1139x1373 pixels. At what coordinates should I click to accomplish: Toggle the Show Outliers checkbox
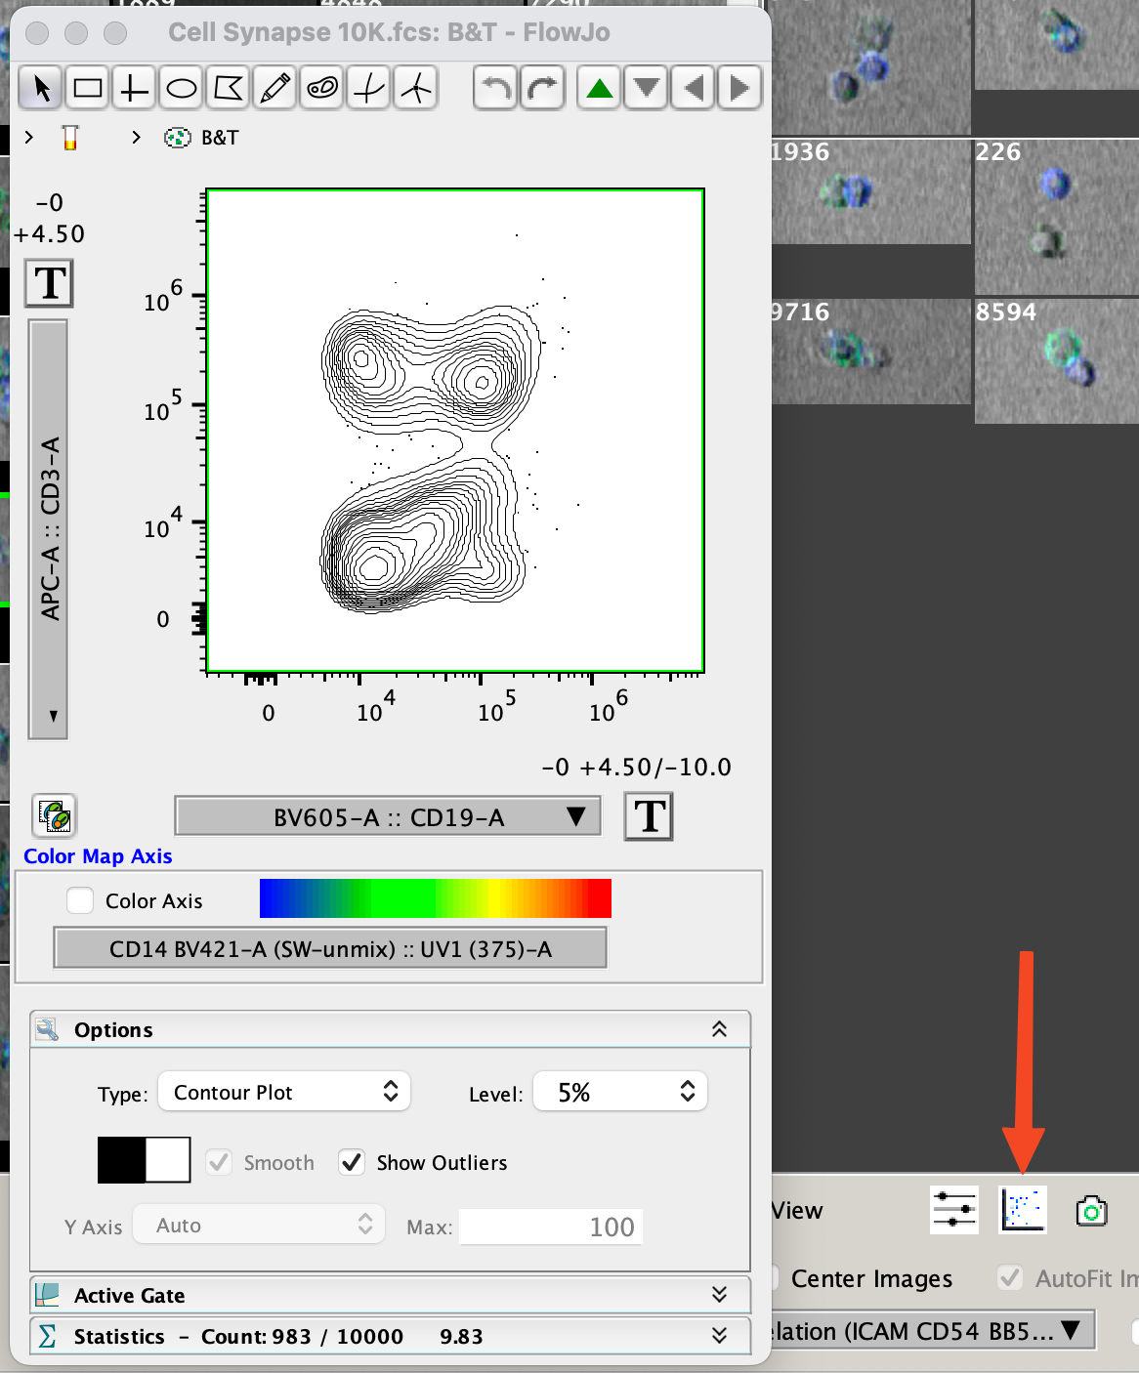point(352,1162)
